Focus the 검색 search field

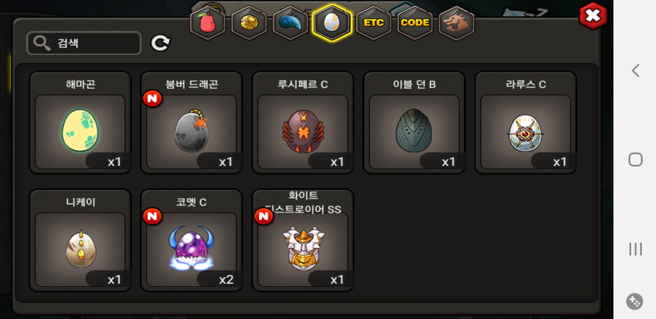[84, 43]
